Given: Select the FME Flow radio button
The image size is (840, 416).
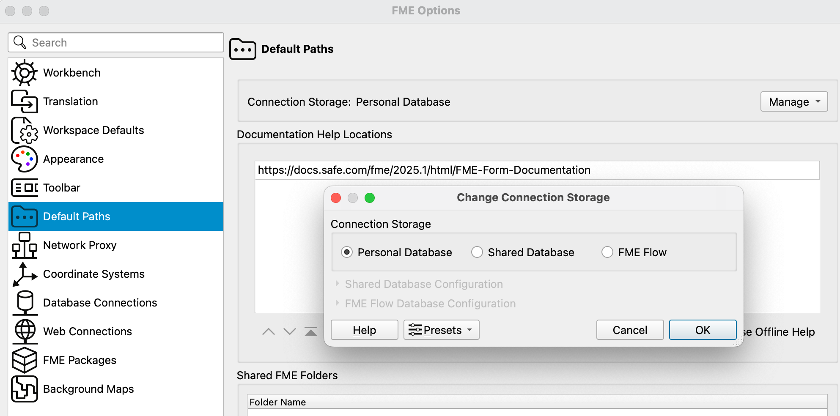Looking at the screenshot, I should point(607,252).
